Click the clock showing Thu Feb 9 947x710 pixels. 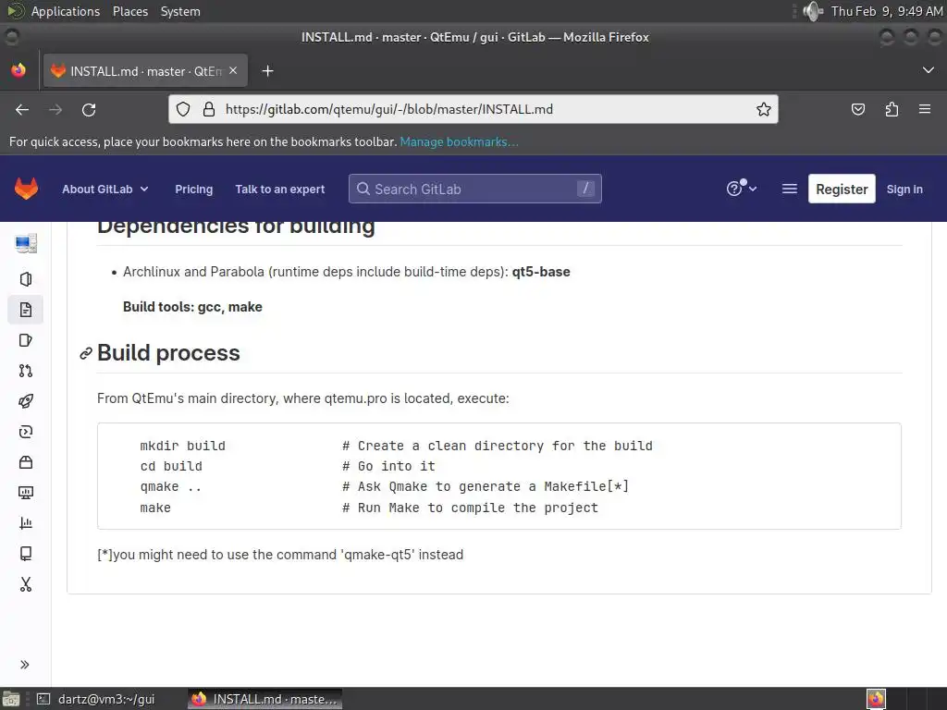886,11
